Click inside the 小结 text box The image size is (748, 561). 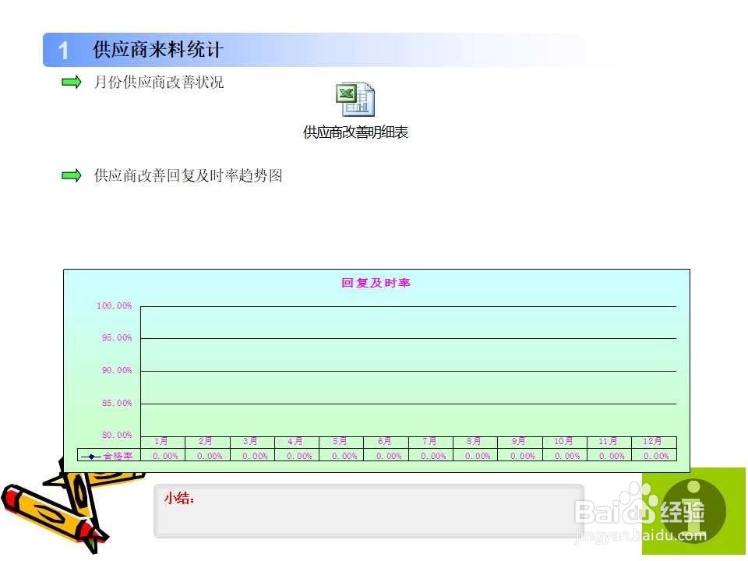pyautogui.click(x=366, y=510)
